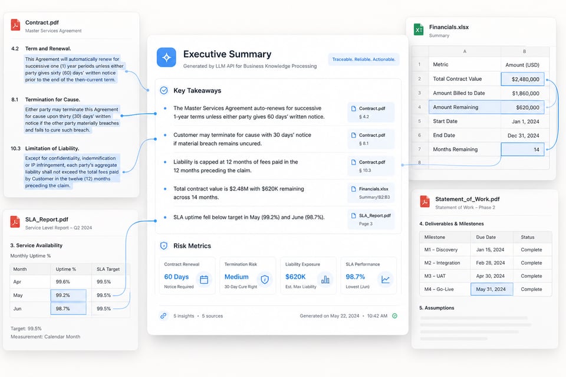Click the Traceable. Reliable. Actionable. badge
Viewport: 566px width, 377px height.
pos(364,59)
